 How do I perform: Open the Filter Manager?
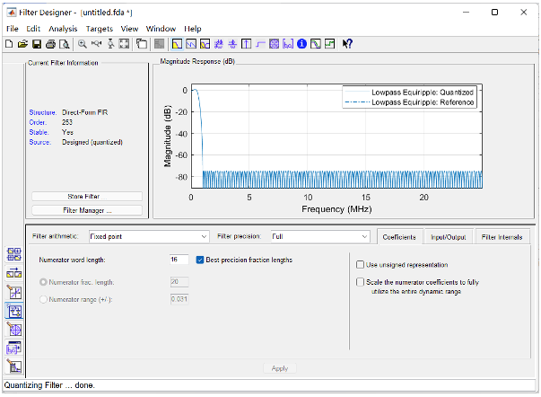pos(86,210)
